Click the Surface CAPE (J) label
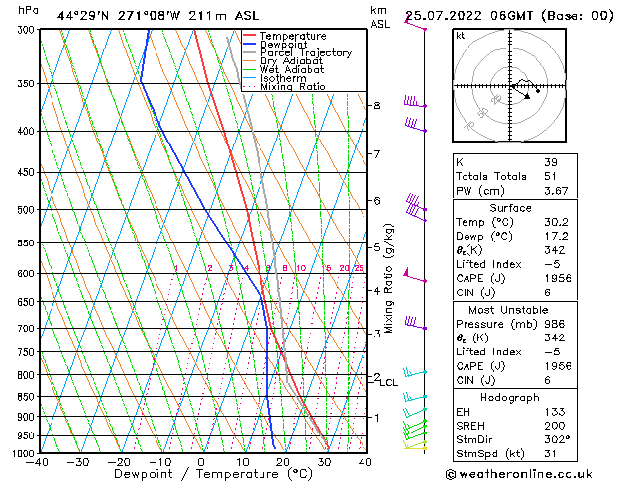 pyautogui.click(x=480, y=278)
